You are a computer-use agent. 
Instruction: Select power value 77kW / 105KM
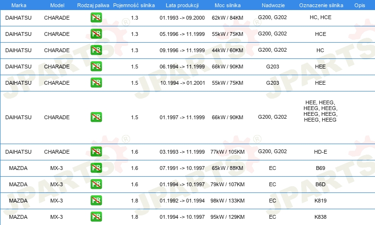pos(227,152)
